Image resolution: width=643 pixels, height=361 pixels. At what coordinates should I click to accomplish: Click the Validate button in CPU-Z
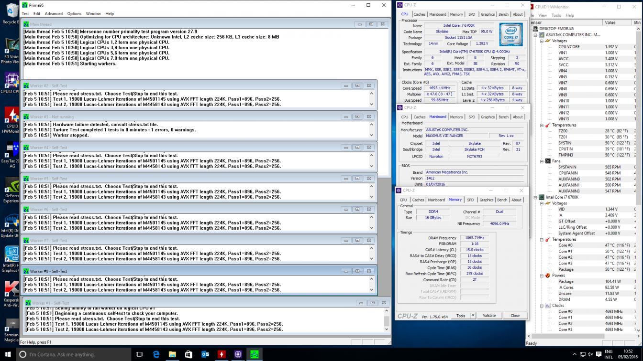tap(489, 316)
